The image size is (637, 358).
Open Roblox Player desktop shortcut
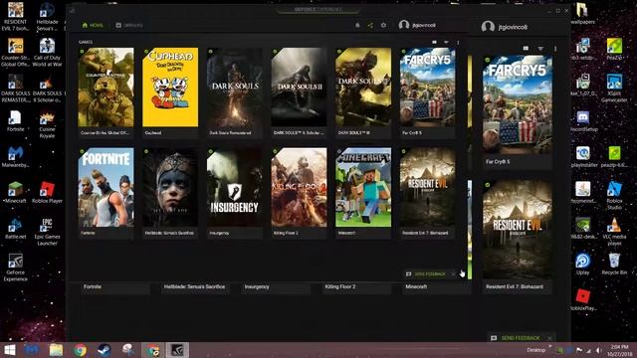point(47,192)
